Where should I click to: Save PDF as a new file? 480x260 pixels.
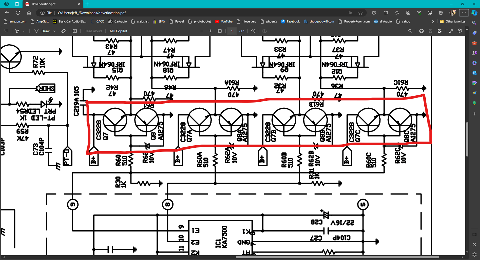439,31
